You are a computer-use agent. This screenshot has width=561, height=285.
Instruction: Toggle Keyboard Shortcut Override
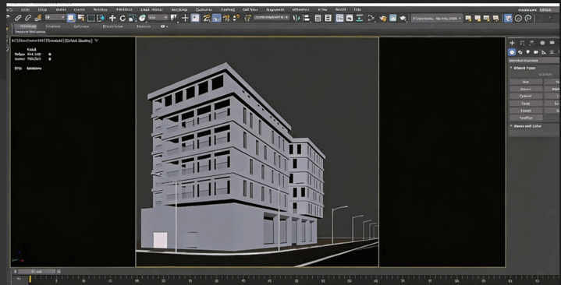(x=195, y=18)
